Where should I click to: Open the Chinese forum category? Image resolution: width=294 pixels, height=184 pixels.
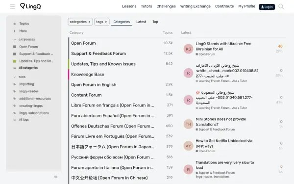[109, 178]
